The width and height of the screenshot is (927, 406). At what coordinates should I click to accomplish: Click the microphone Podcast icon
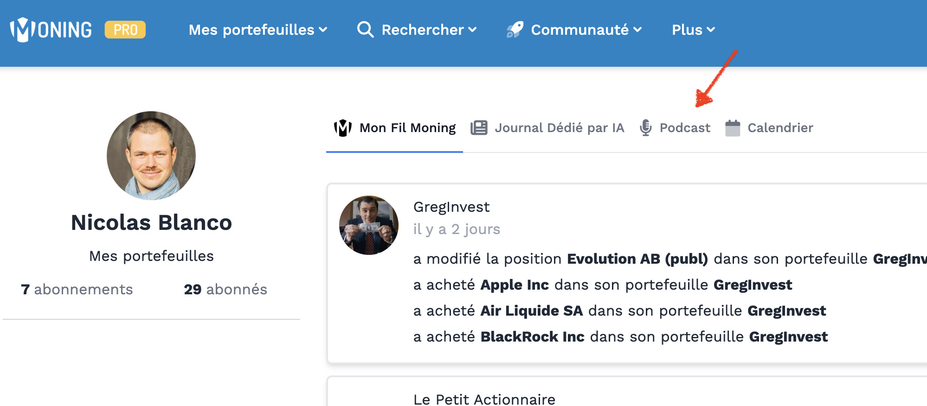[x=646, y=127]
